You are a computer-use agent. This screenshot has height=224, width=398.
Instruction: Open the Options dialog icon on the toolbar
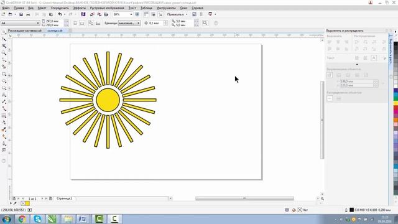point(194,14)
